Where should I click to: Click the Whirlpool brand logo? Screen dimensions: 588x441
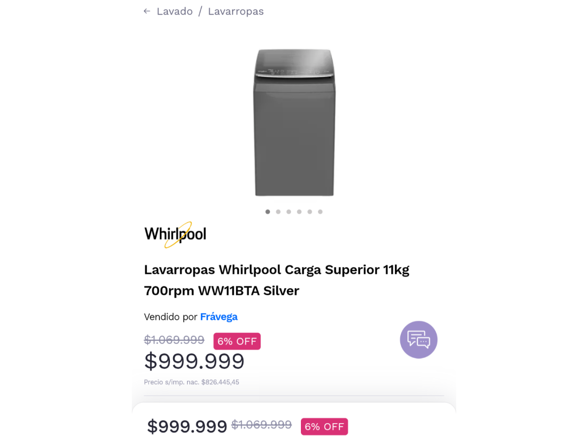[175, 234]
